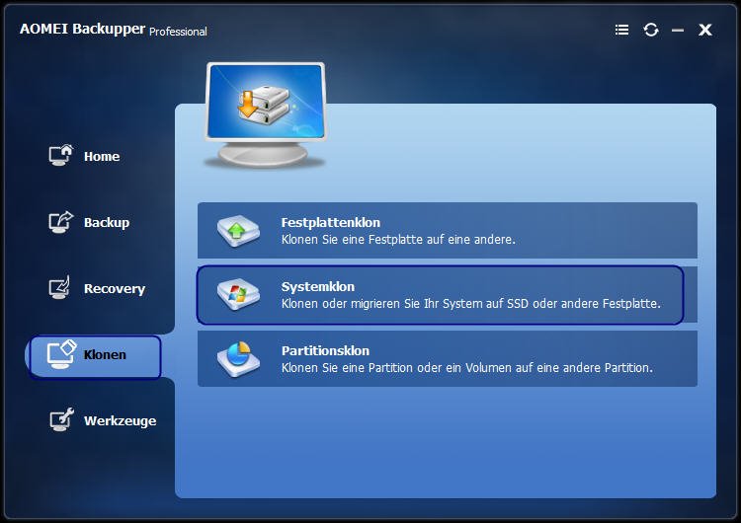The width and height of the screenshot is (741, 523).
Task: Click the refresh icon in title bar
Action: [651, 30]
